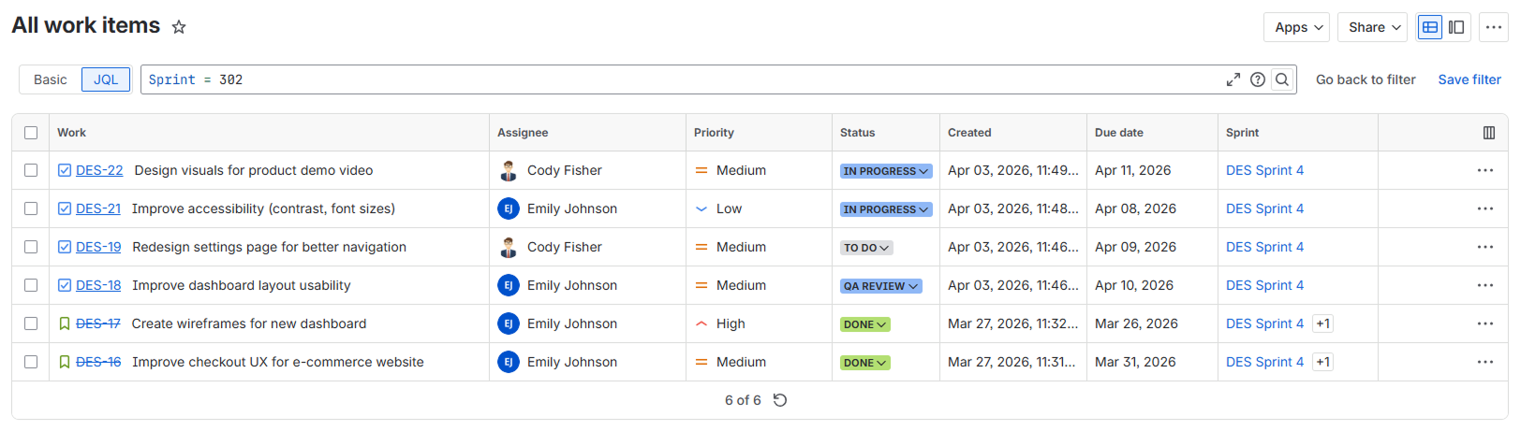Click Go back to filter
The image size is (1521, 431).
point(1366,79)
